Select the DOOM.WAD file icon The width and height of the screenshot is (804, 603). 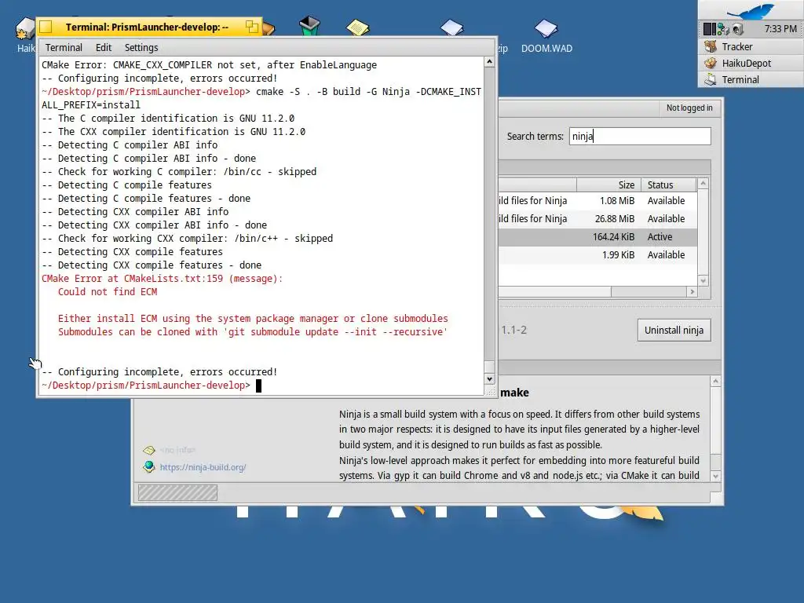coord(546,27)
